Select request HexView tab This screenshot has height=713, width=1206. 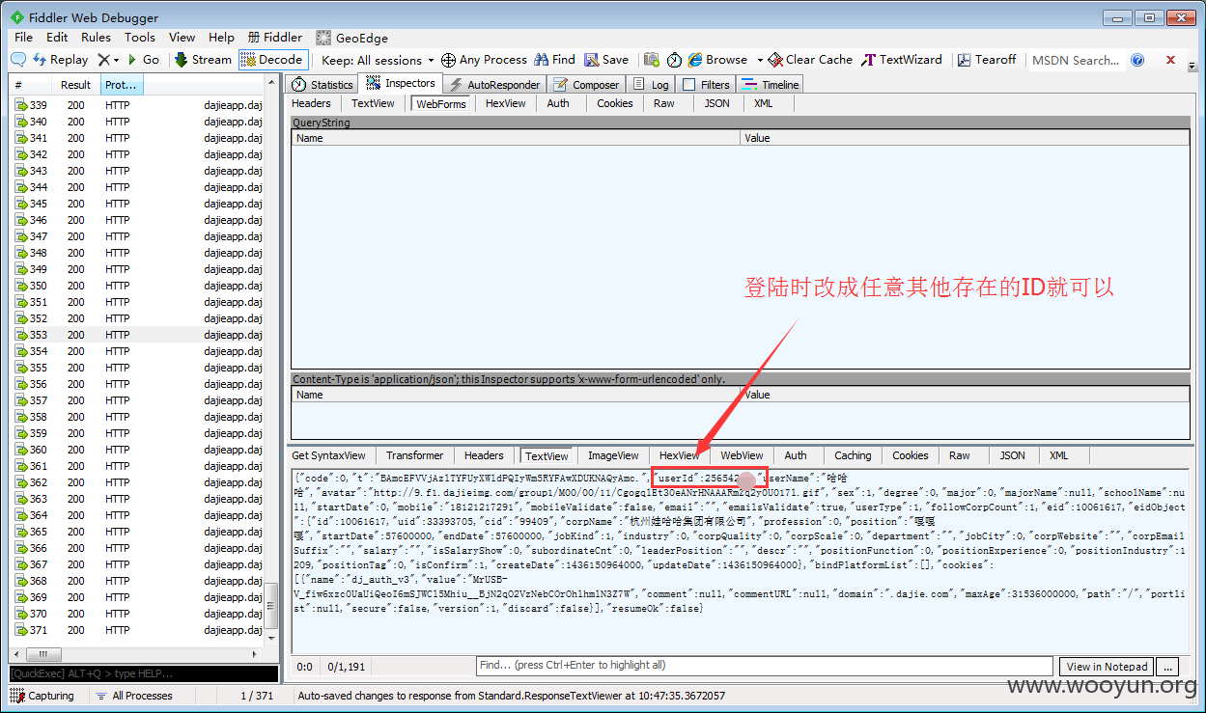506,103
